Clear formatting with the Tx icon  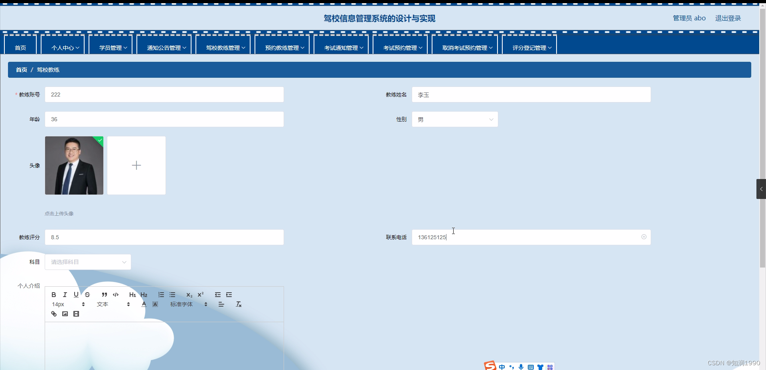click(x=238, y=304)
